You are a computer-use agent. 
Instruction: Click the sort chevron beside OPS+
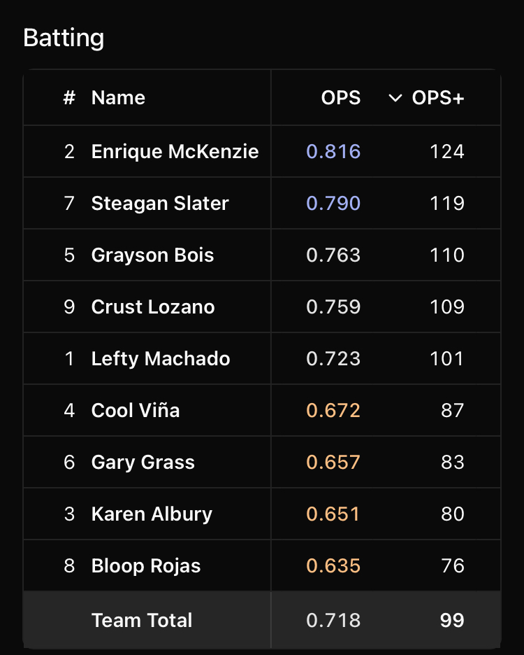tap(395, 98)
